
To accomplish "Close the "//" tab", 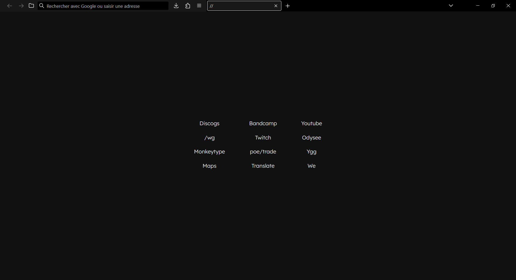I will pyautogui.click(x=276, y=6).
